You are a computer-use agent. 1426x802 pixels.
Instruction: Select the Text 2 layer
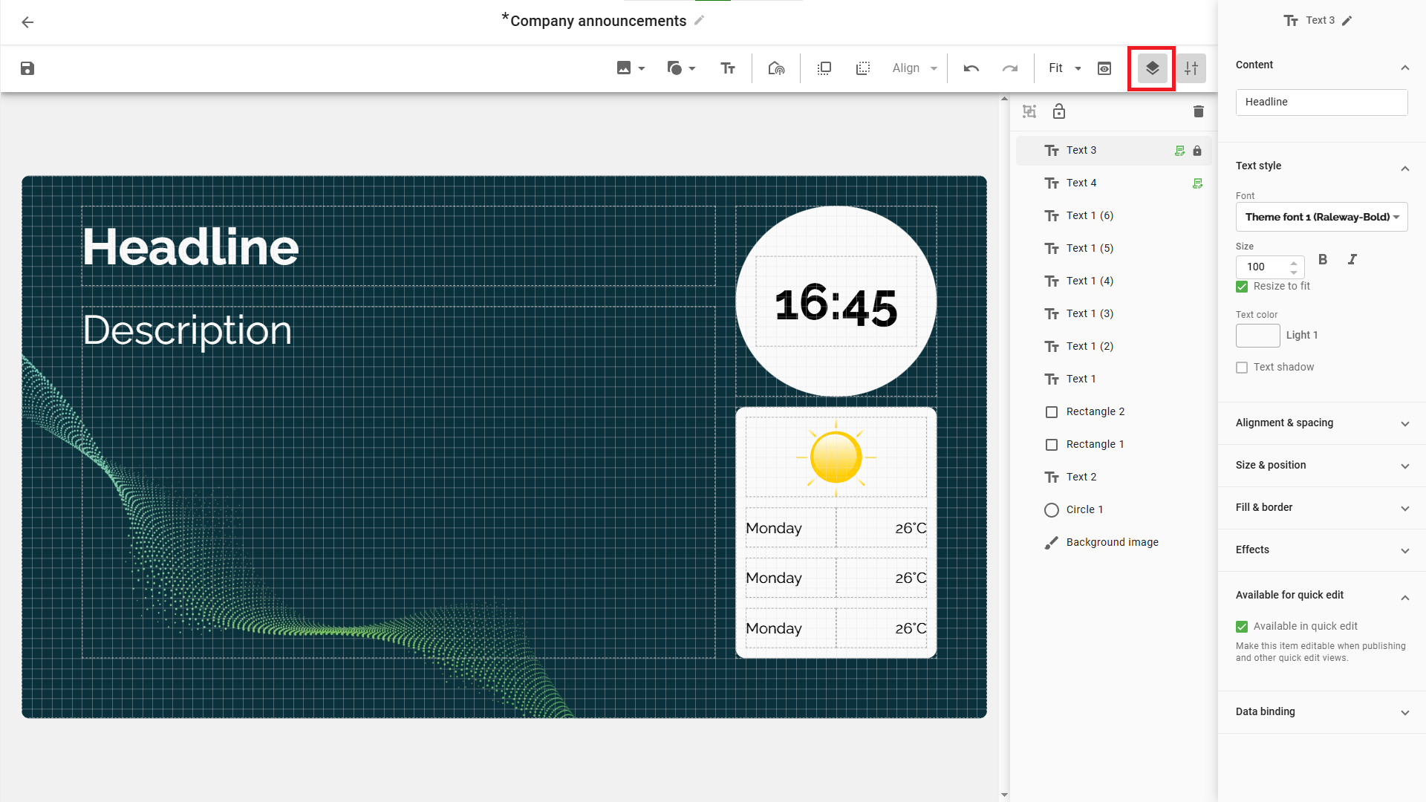click(1113, 477)
